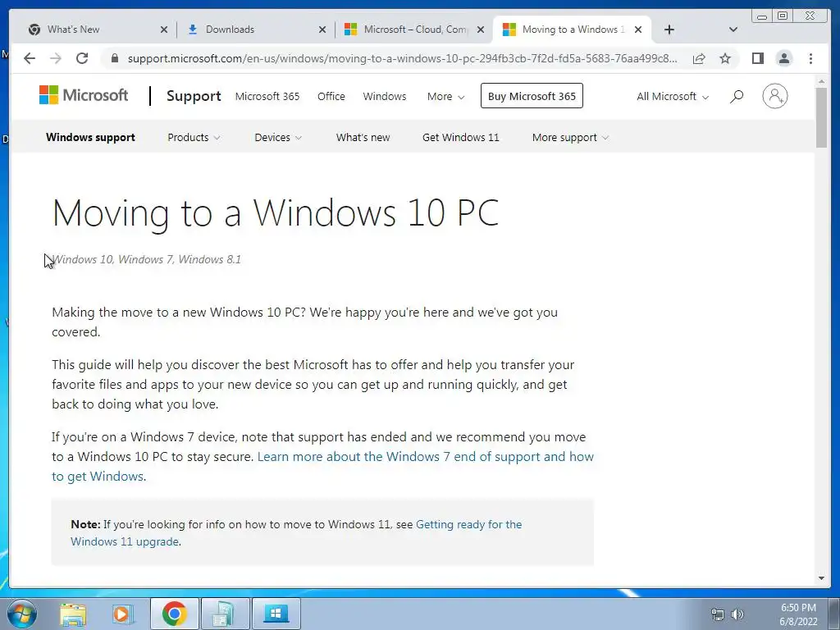Close the Microsoft – Cloud tab
840x630 pixels.
coord(481,30)
